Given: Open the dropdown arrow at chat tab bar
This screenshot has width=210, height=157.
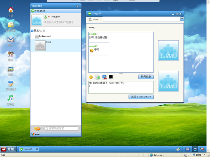Looking at the screenshot, I should click(182, 19).
